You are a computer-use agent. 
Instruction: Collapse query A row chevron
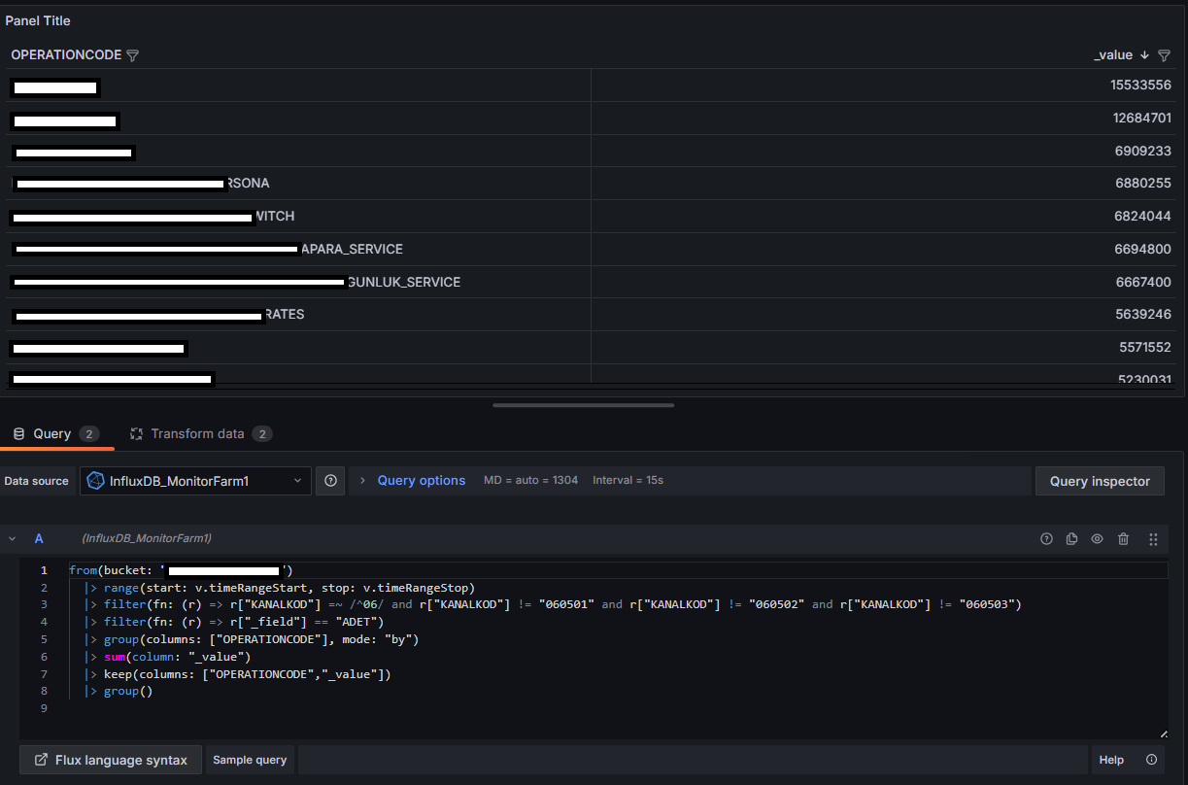click(x=13, y=538)
